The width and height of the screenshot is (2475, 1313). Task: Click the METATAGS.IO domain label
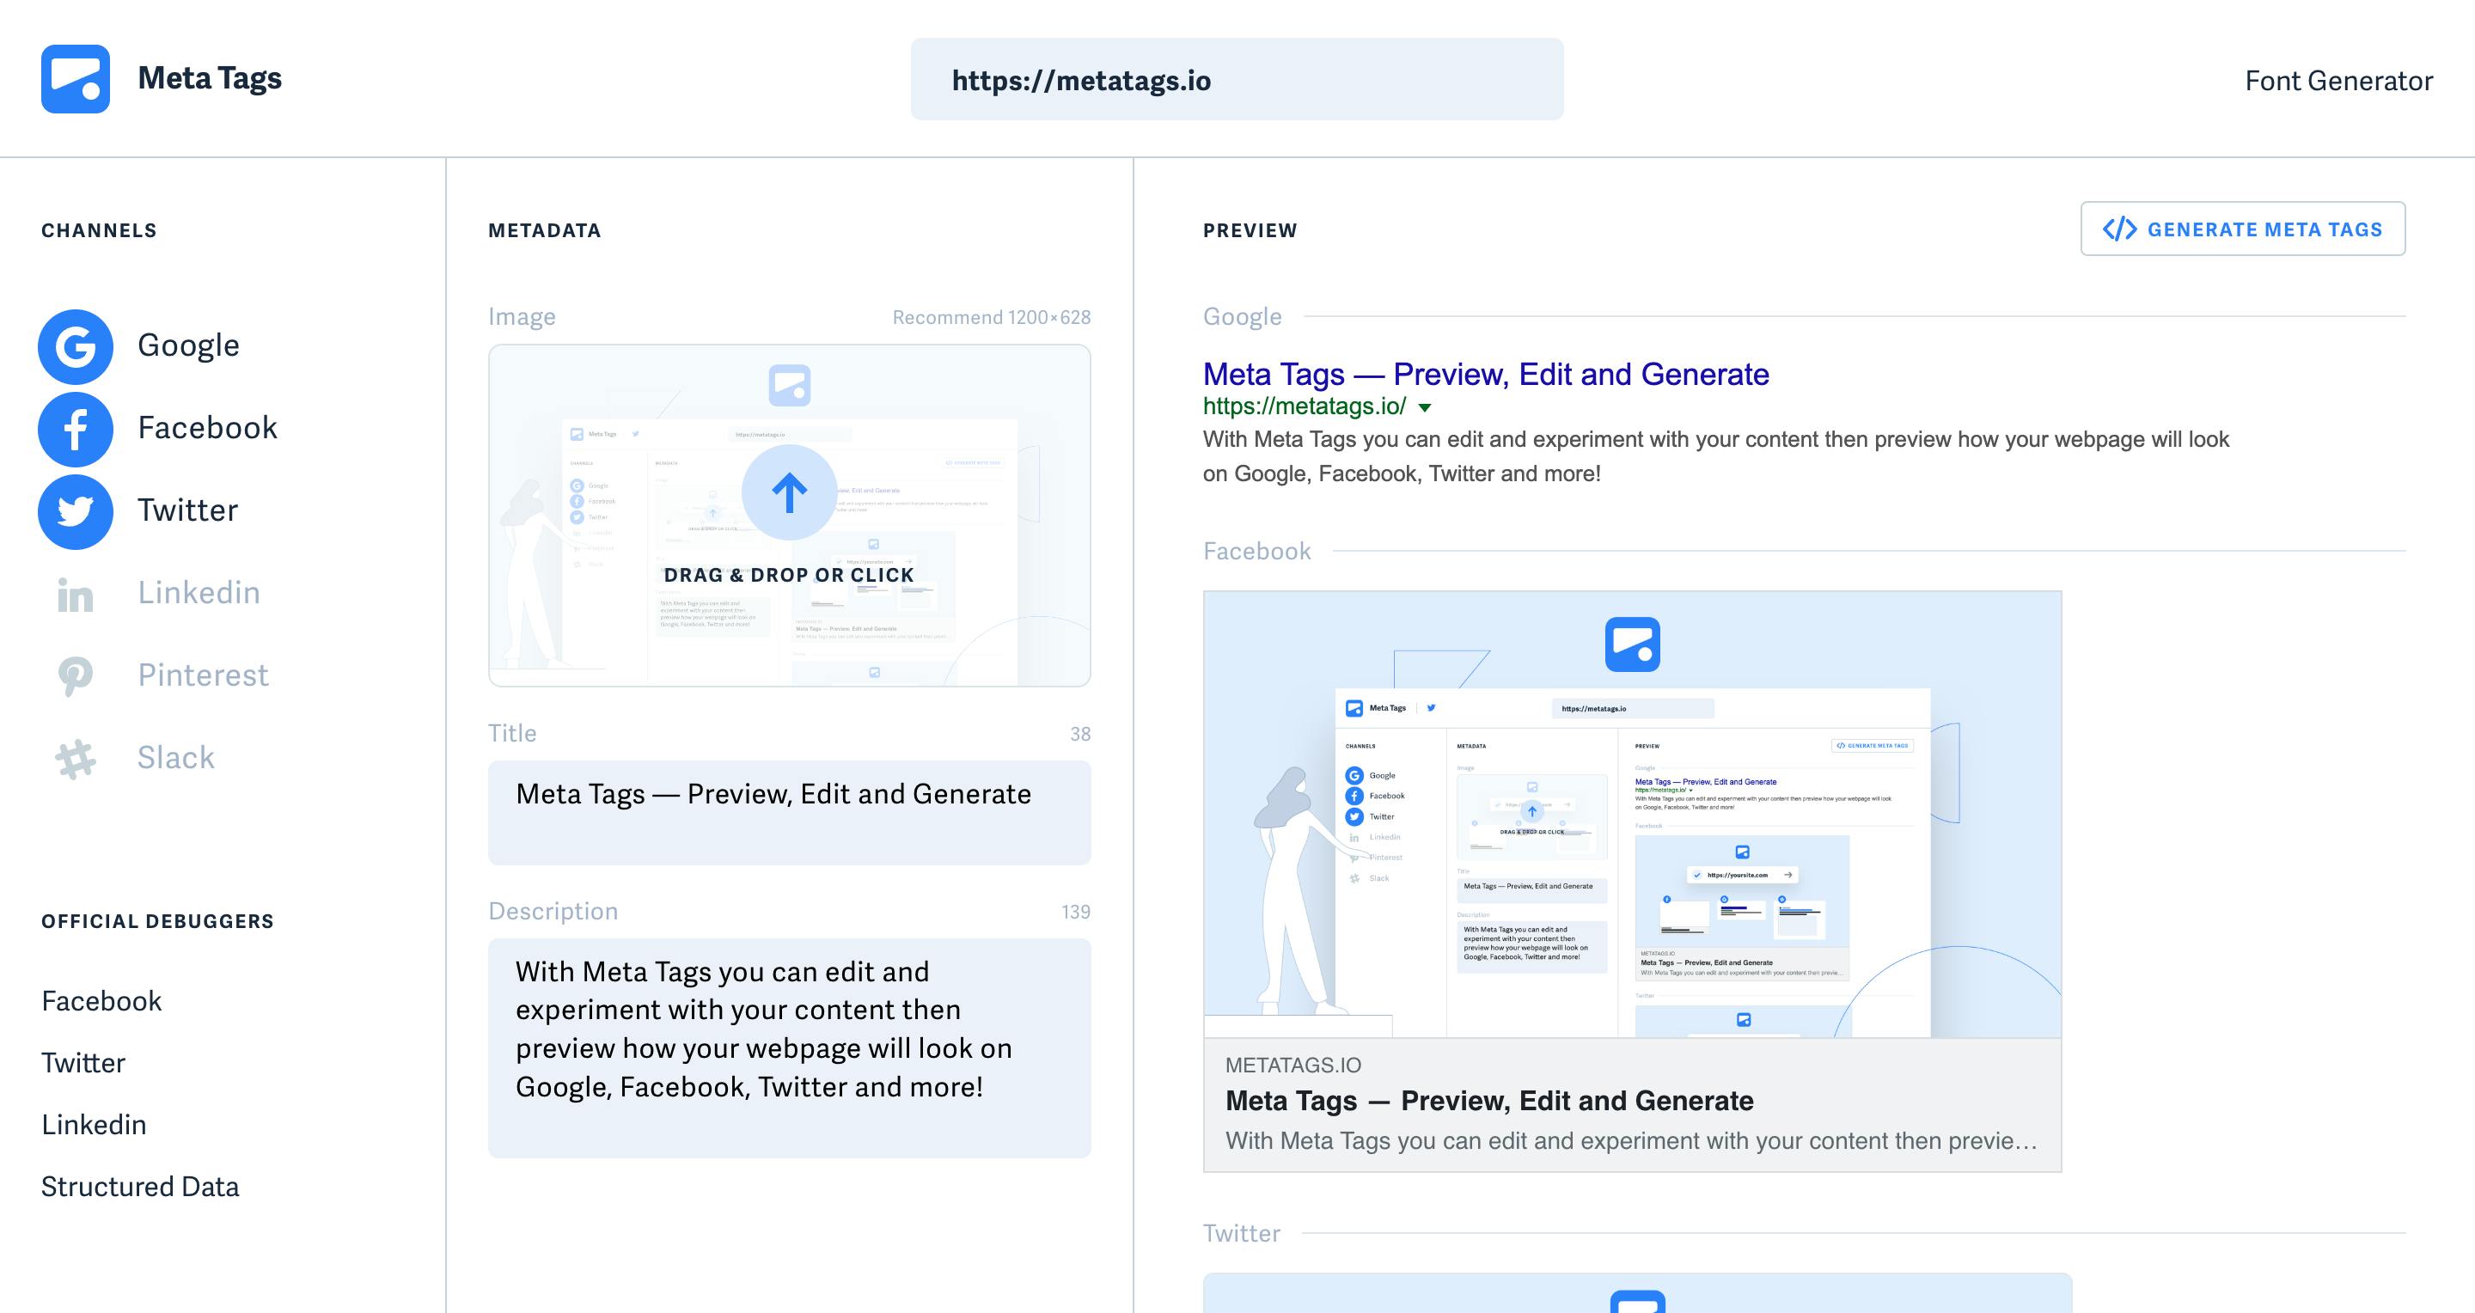1293,1066
